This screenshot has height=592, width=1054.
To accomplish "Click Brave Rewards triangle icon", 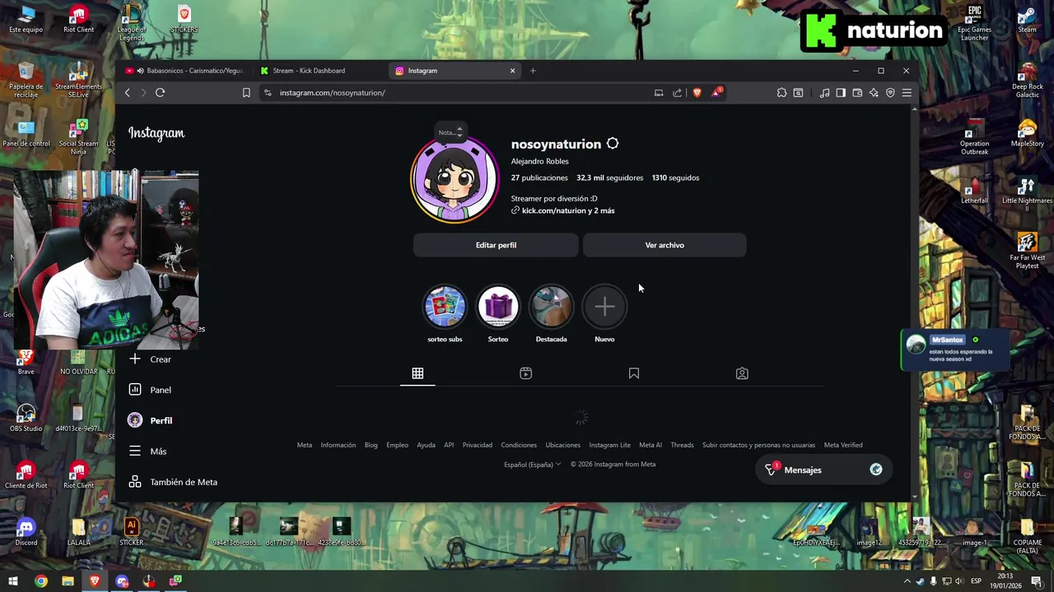I will [716, 92].
